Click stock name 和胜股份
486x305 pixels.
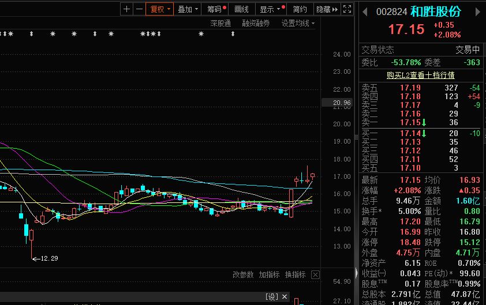pos(436,12)
